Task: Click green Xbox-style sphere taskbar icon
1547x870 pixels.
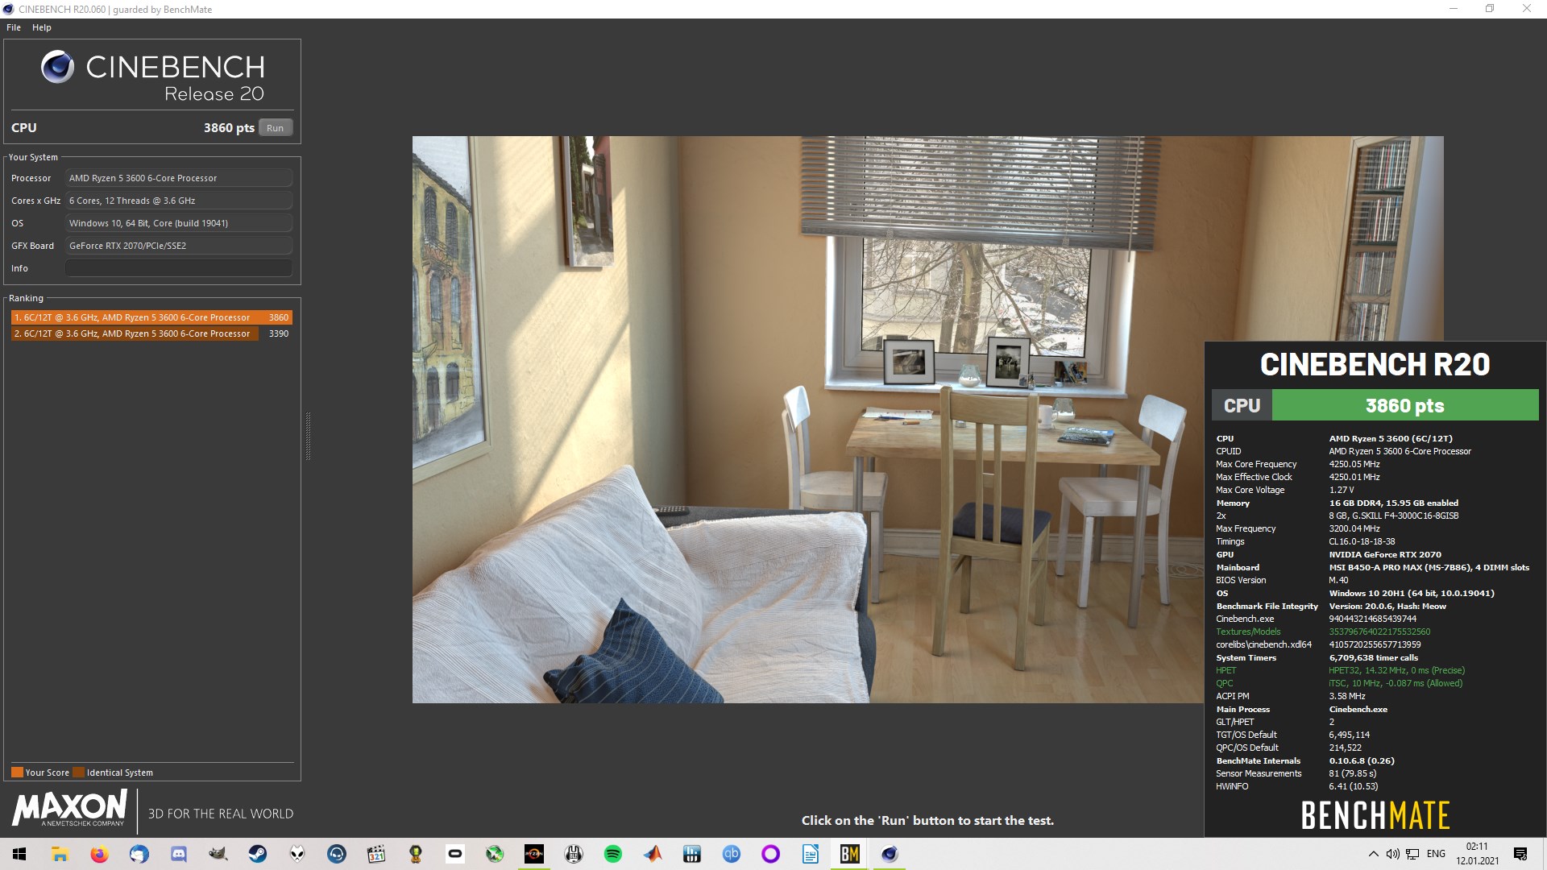Action: click(x=495, y=854)
